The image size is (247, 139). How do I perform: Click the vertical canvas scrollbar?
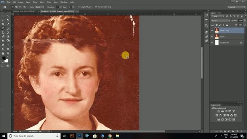point(202,63)
